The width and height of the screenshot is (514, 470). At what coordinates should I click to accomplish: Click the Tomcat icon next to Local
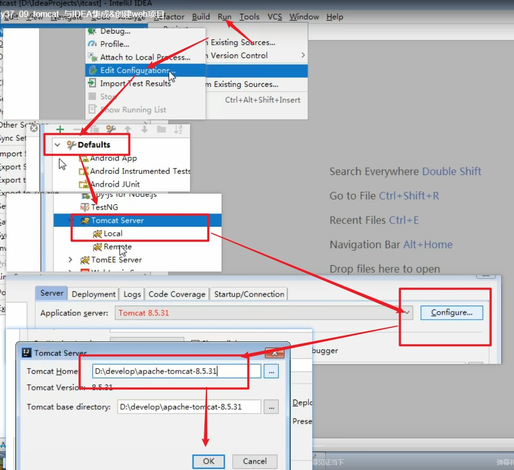coord(97,234)
